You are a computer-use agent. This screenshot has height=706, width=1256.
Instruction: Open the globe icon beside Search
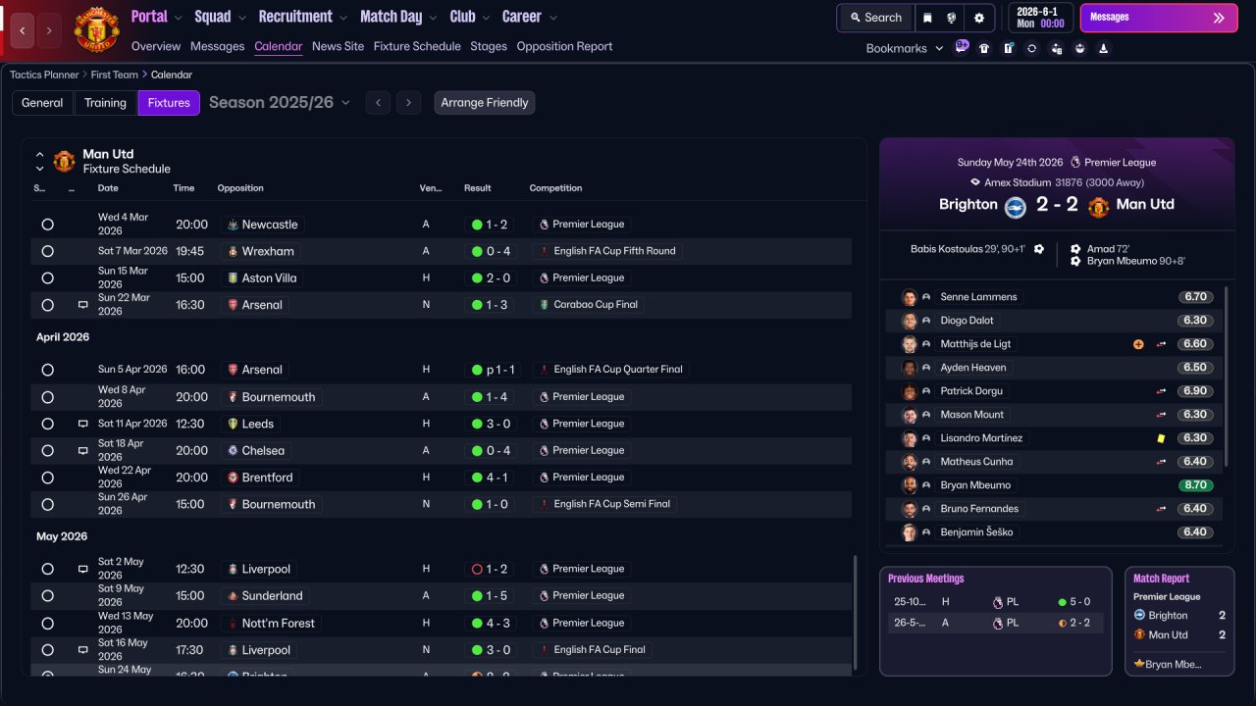click(x=952, y=18)
